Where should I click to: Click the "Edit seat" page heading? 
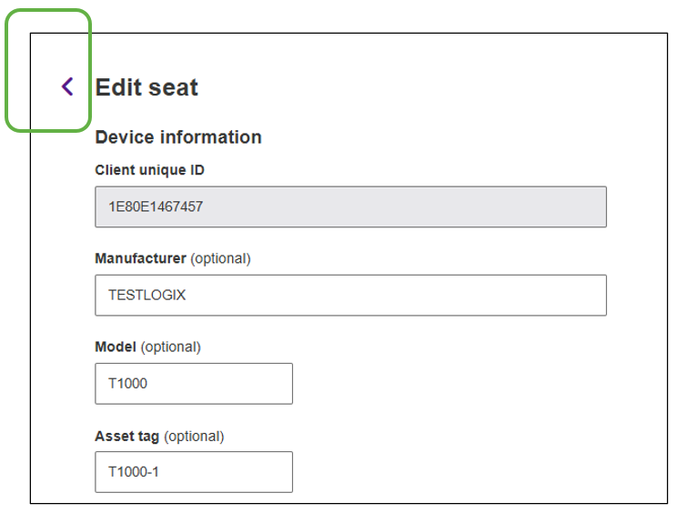coord(146,87)
